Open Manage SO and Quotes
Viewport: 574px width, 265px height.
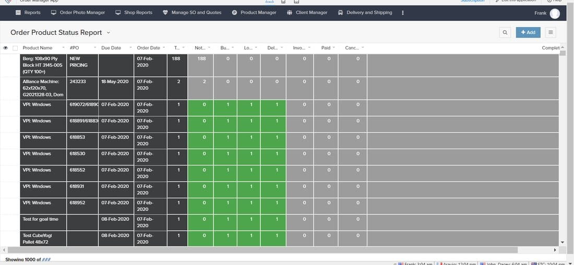click(x=192, y=12)
